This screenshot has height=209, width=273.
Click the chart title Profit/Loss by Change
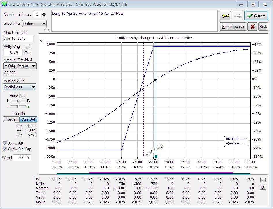point(153,38)
